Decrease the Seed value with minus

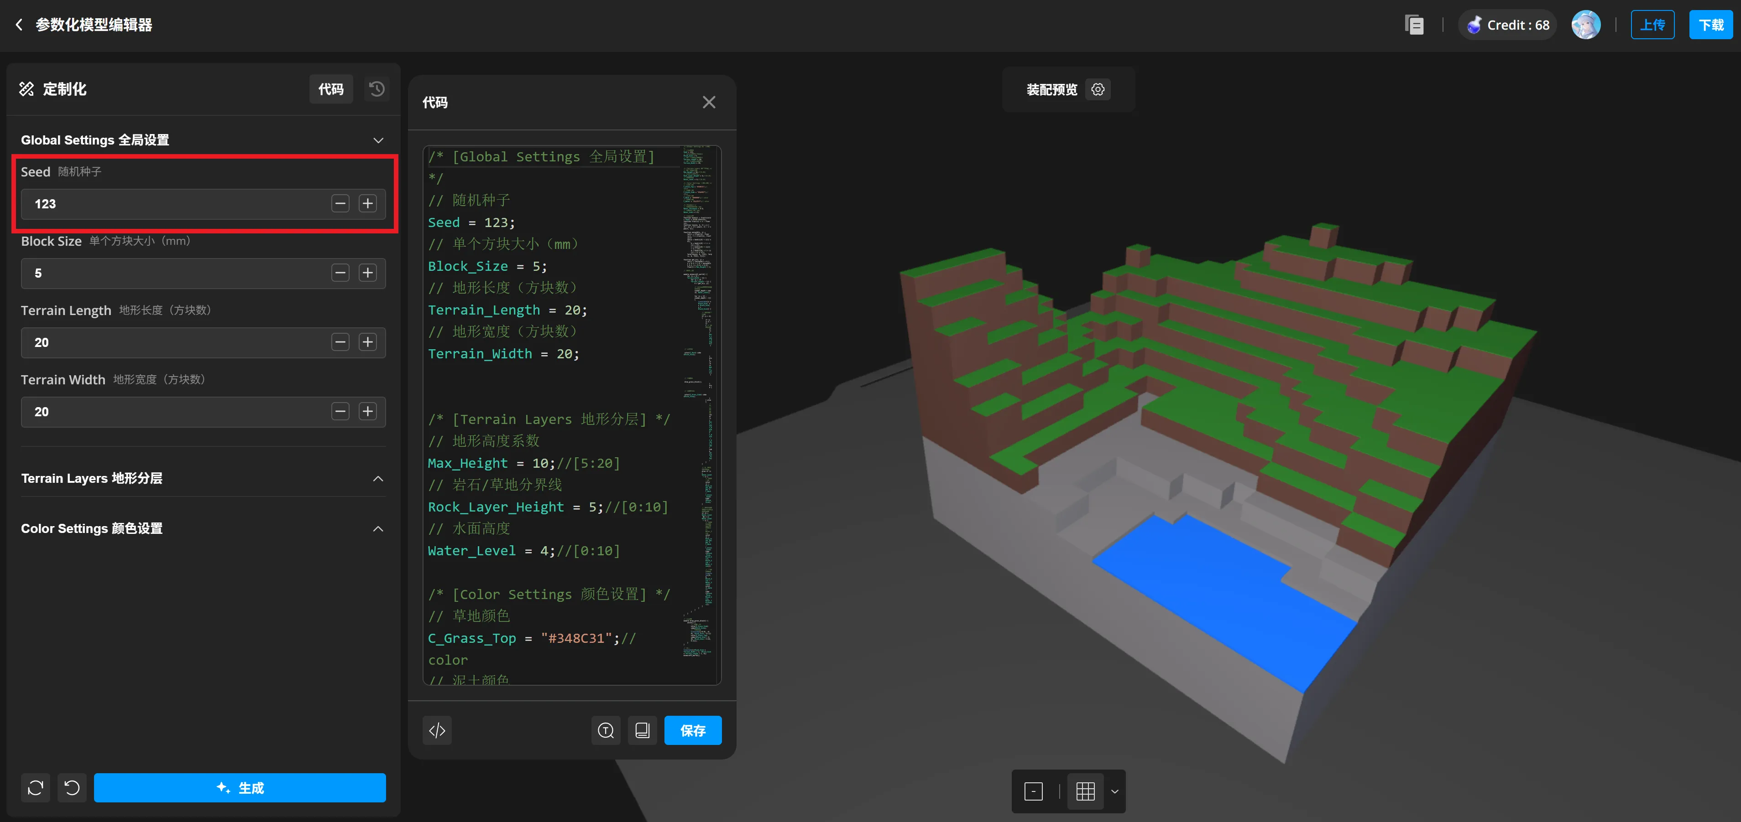click(x=340, y=203)
